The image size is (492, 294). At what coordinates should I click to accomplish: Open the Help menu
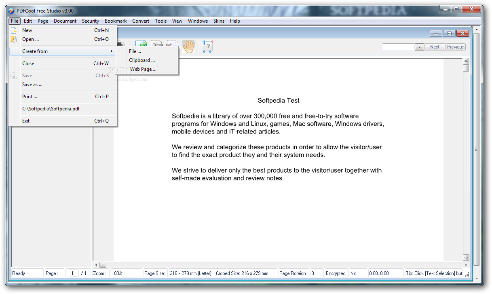235,21
